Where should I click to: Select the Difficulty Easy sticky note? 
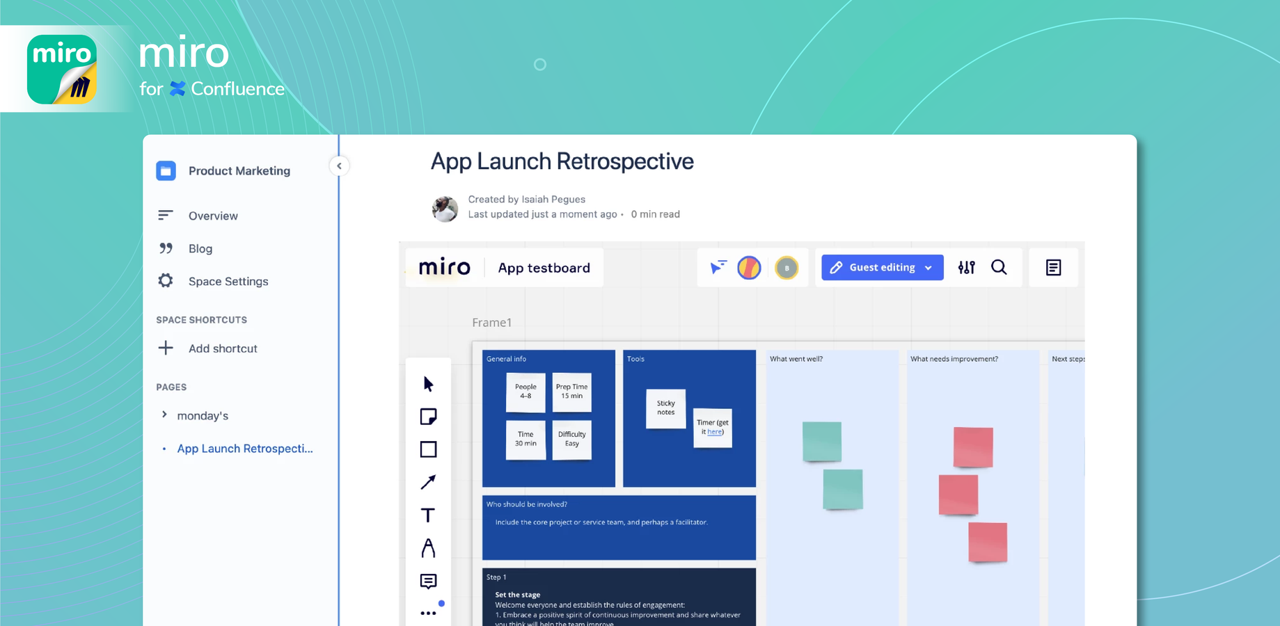[571, 440]
